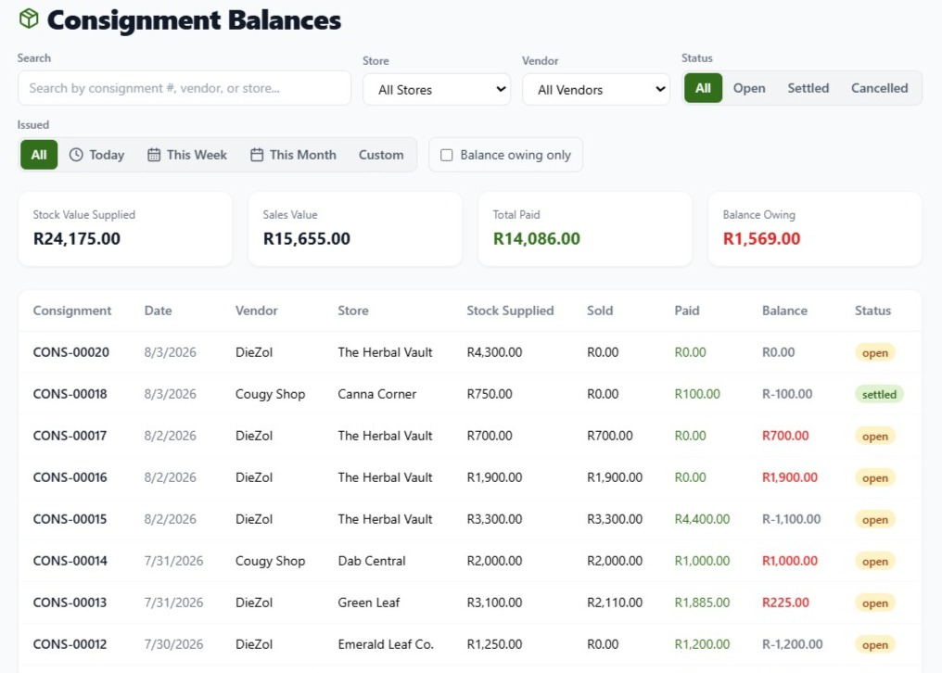Image resolution: width=942 pixels, height=673 pixels.
Task: Click the R225.00 balance for CONS-00013
Action: [785, 603]
